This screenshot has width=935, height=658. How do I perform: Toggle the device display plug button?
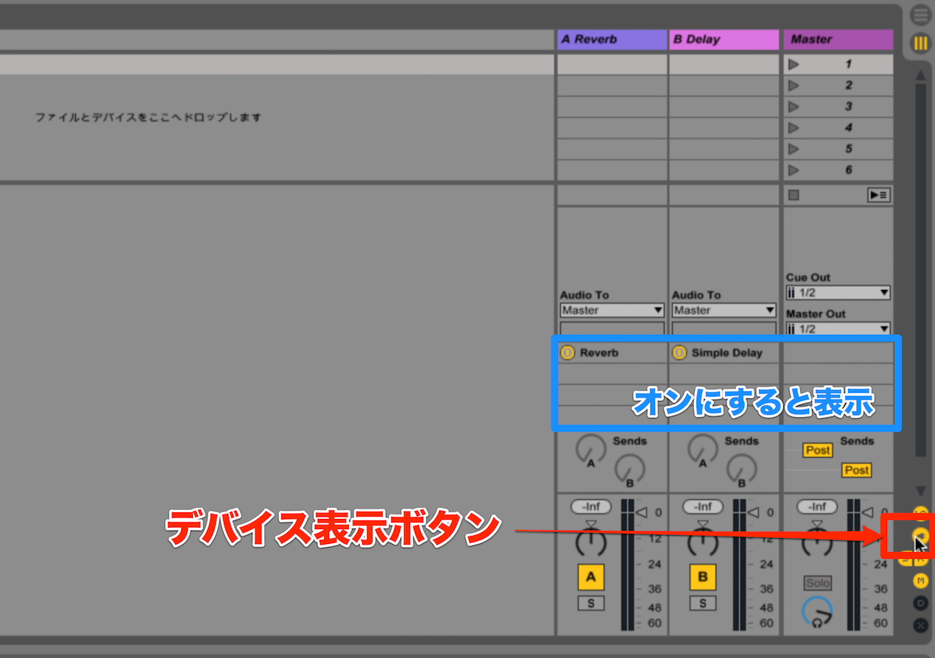(920, 535)
